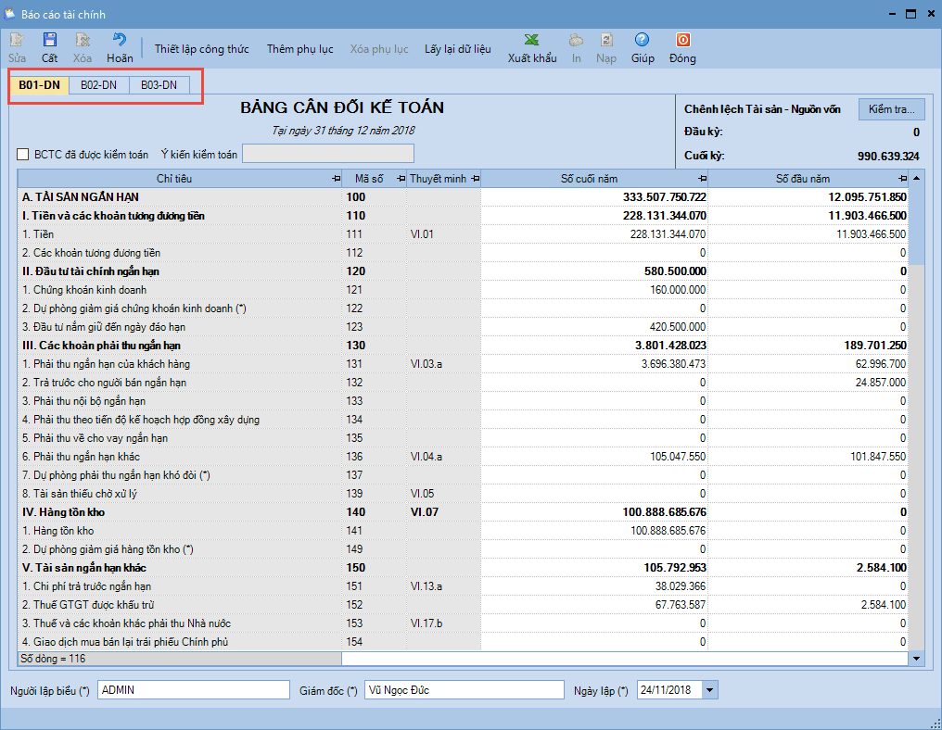Switch to the B02-DN tab
The image size is (942, 730).
(98, 85)
